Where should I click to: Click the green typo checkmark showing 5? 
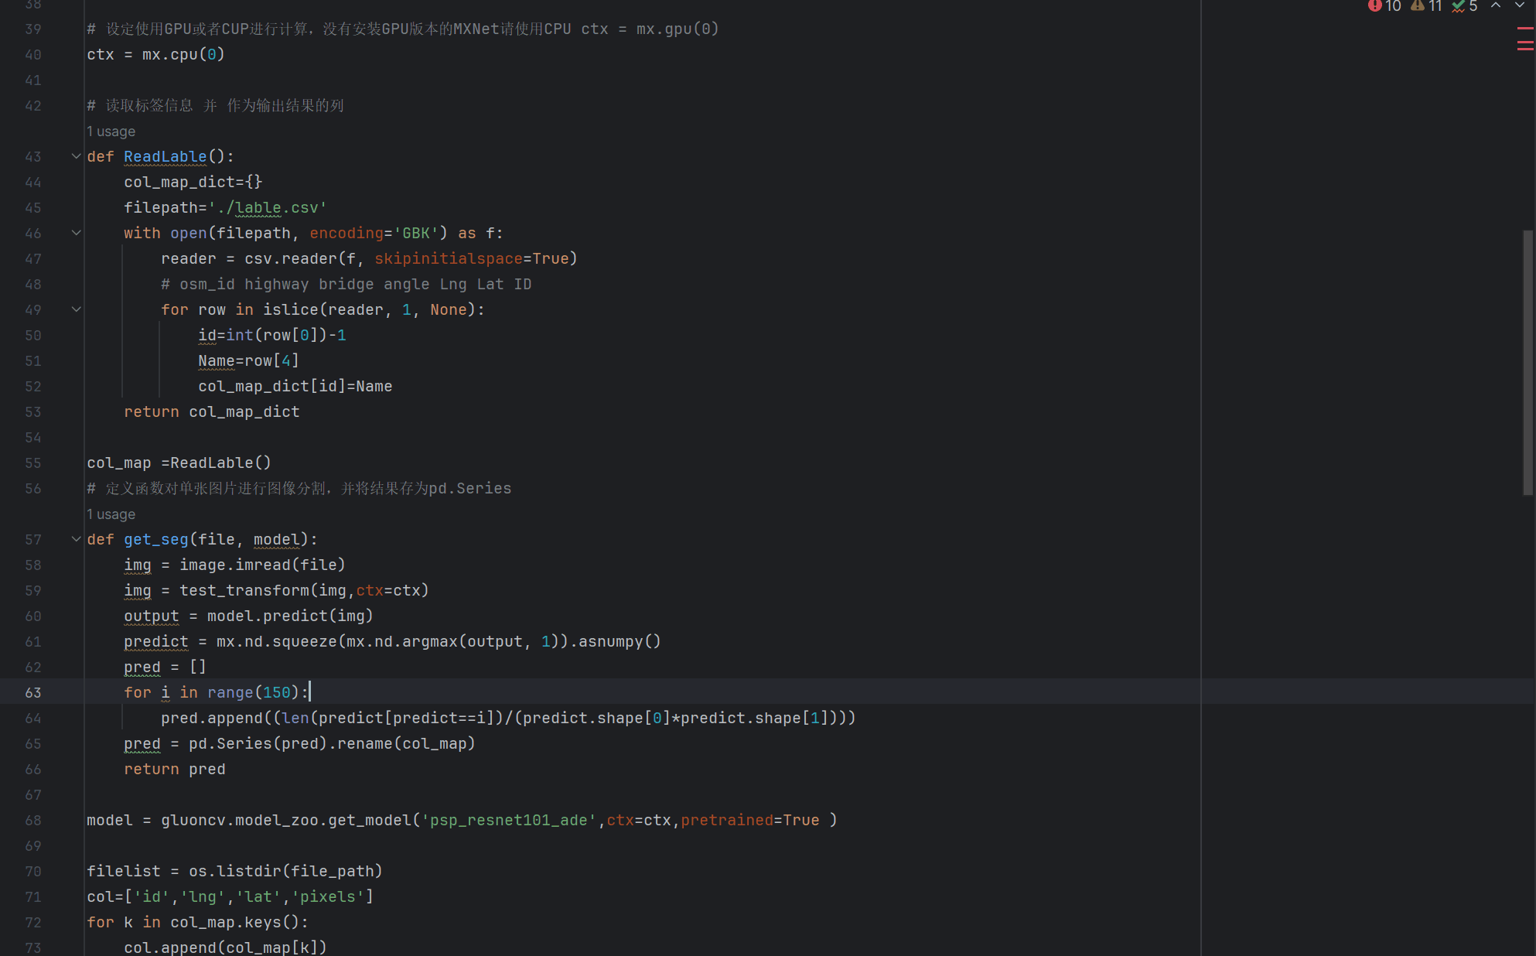[1465, 6]
